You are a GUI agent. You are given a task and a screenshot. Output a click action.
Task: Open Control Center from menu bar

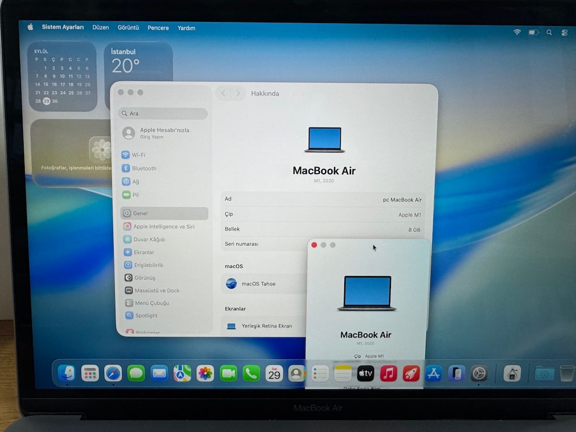565,33
